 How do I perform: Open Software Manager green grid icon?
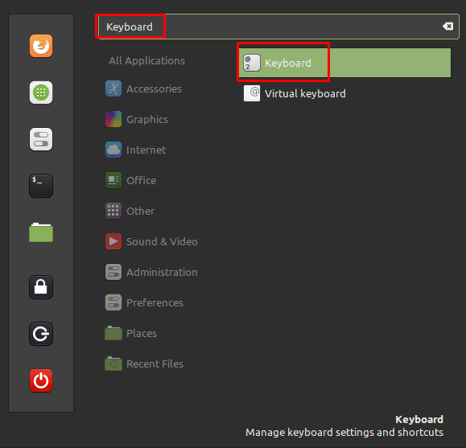(x=41, y=92)
